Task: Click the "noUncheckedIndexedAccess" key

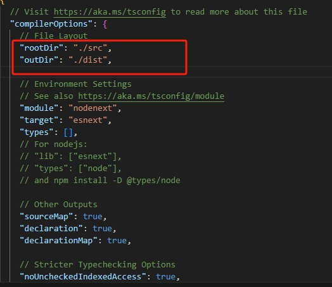Action: coord(83,277)
